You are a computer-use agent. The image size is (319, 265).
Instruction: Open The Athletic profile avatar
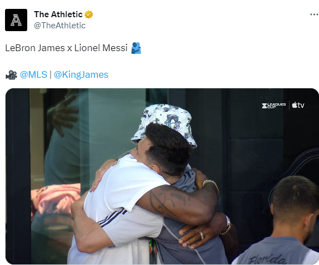click(x=16, y=20)
